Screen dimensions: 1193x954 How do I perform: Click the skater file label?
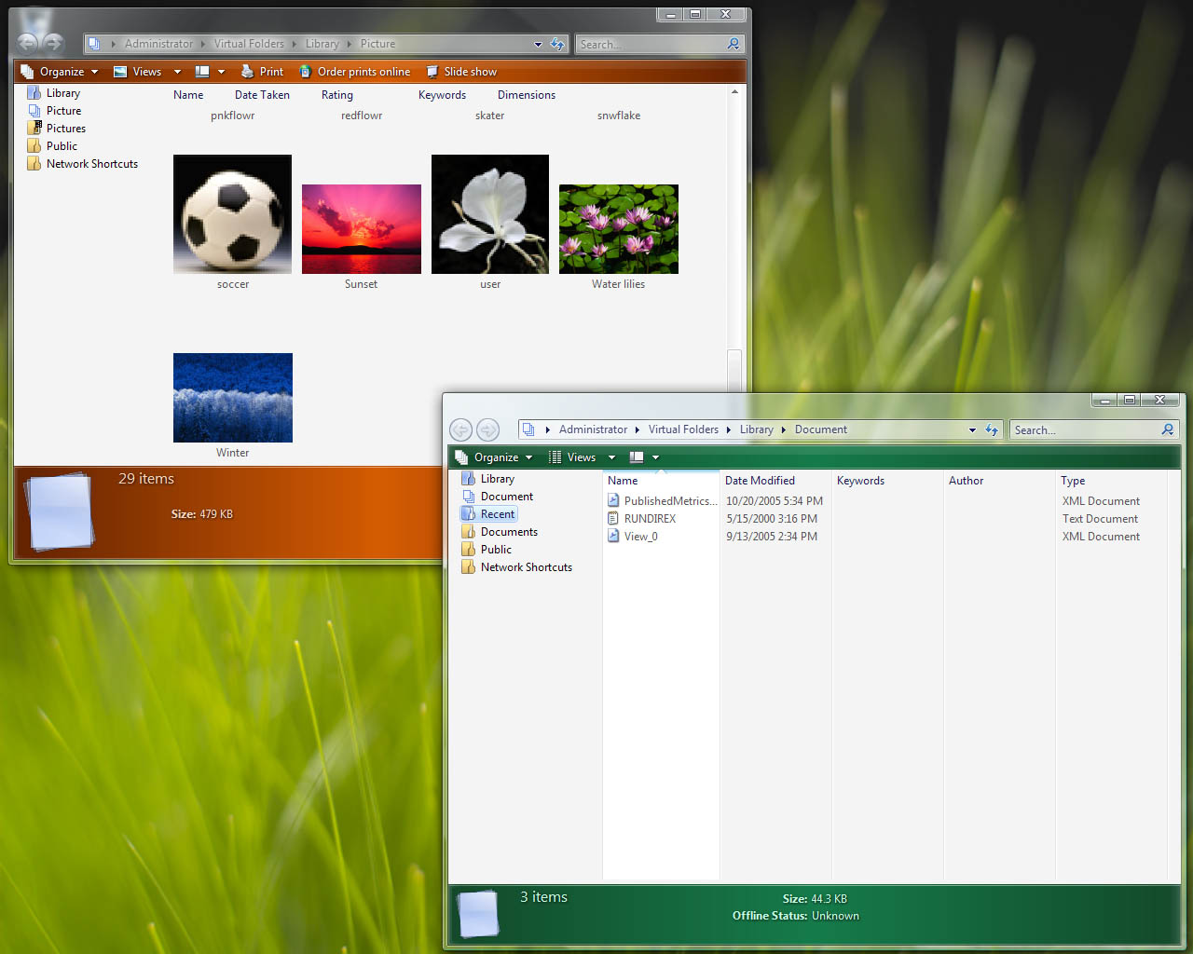pyautogui.click(x=490, y=116)
